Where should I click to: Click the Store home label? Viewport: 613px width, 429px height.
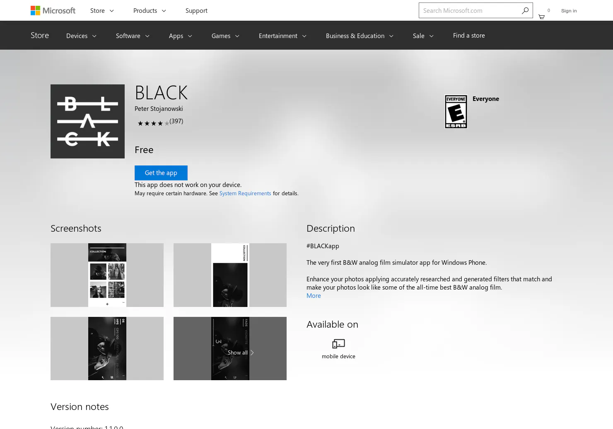pos(40,35)
